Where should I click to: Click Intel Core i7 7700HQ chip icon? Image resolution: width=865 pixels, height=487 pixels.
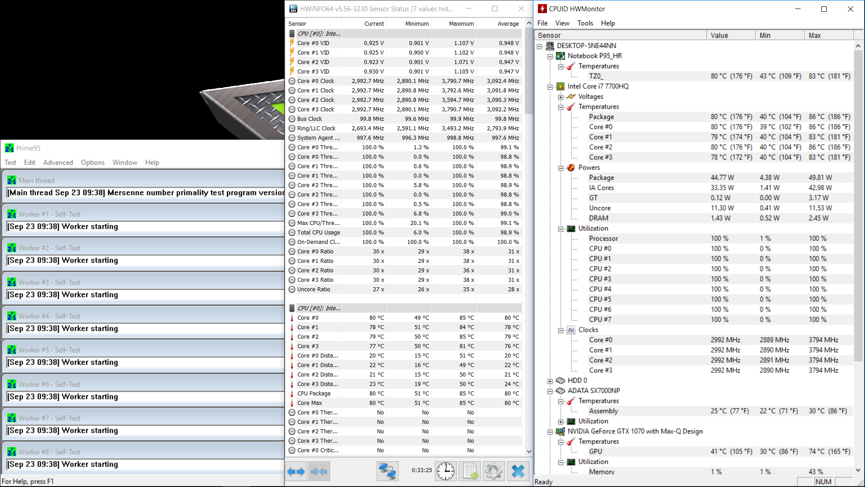click(560, 86)
